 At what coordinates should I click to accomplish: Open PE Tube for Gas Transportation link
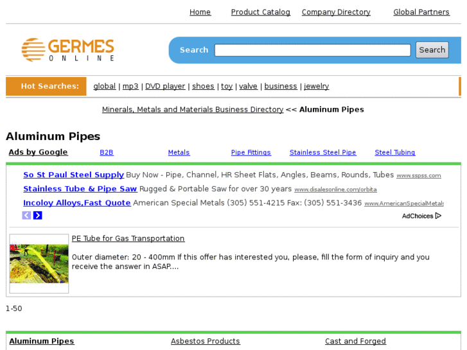pos(128,239)
